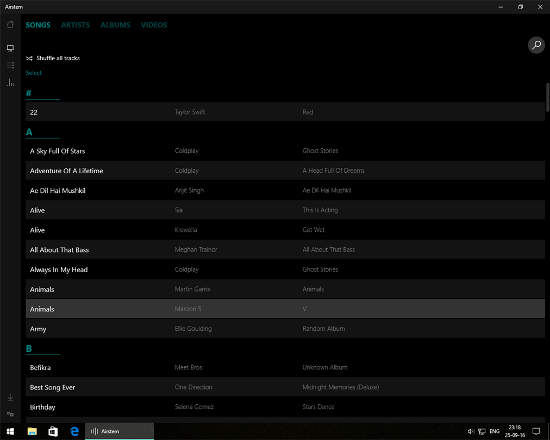
Task: Open the Home icon in sidebar
Action: click(10, 24)
